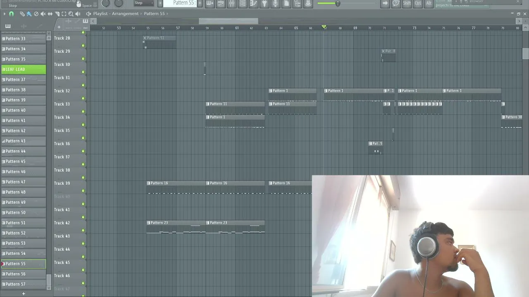Mute Track 39 with its green dot
Image resolution: width=529 pixels, height=297 pixels.
[x=83, y=191]
